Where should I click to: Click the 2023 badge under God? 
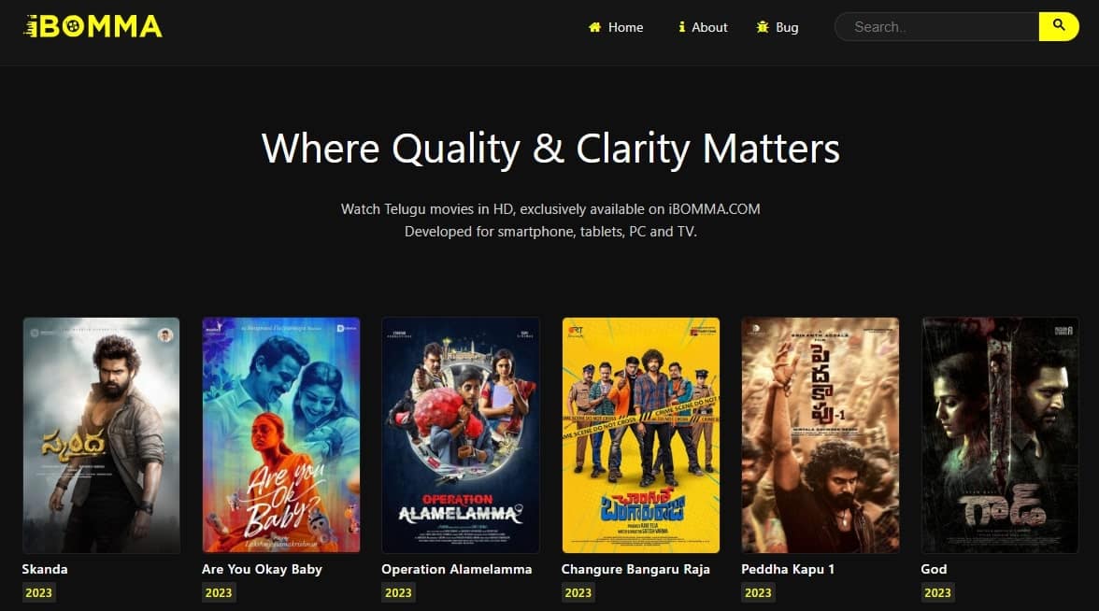(x=937, y=592)
